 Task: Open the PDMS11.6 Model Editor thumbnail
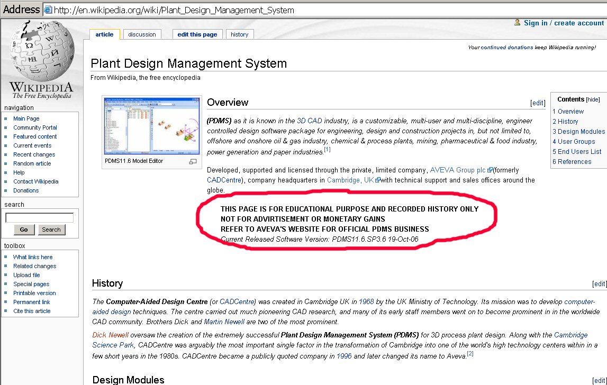(x=152, y=126)
